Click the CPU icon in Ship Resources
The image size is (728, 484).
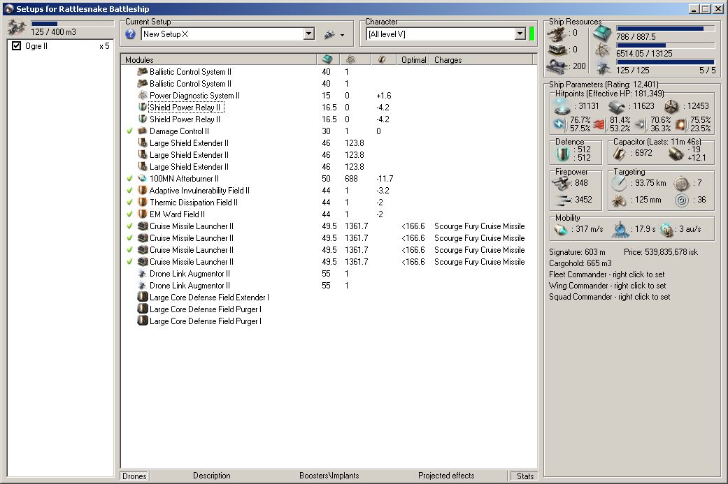coord(601,32)
